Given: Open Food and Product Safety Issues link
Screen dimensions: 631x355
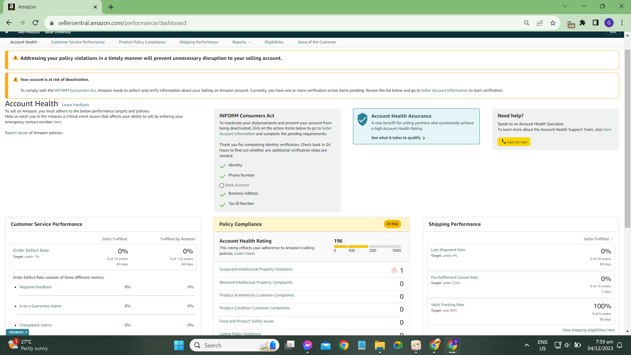Looking at the screenshot, I should click(246, 321).
